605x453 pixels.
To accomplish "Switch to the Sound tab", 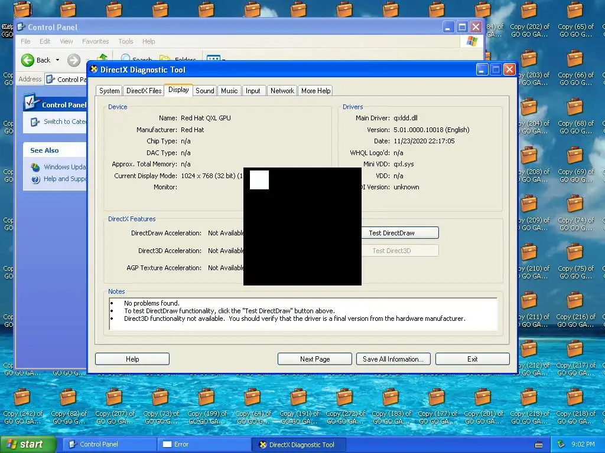I will [204, 91].
